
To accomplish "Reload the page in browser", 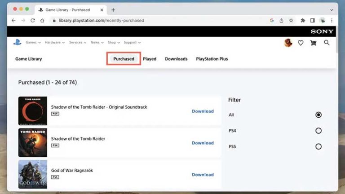I will tap(33, 20).
